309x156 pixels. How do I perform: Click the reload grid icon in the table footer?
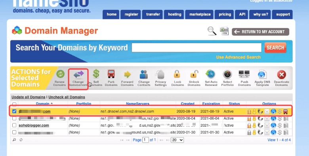click(21, 140)
